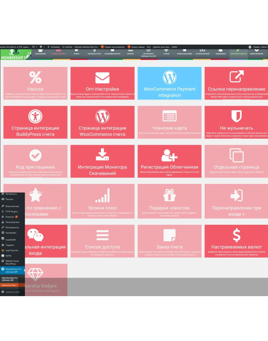Open Привет, Admin account menu
Image resolution: width=268 pixels, height=341 pixels.
point(259,47)
